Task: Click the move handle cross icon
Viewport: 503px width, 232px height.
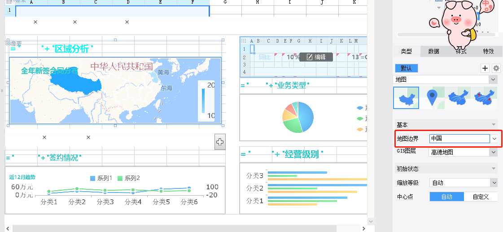Action: pyautogui.click(x=220, y=142)
